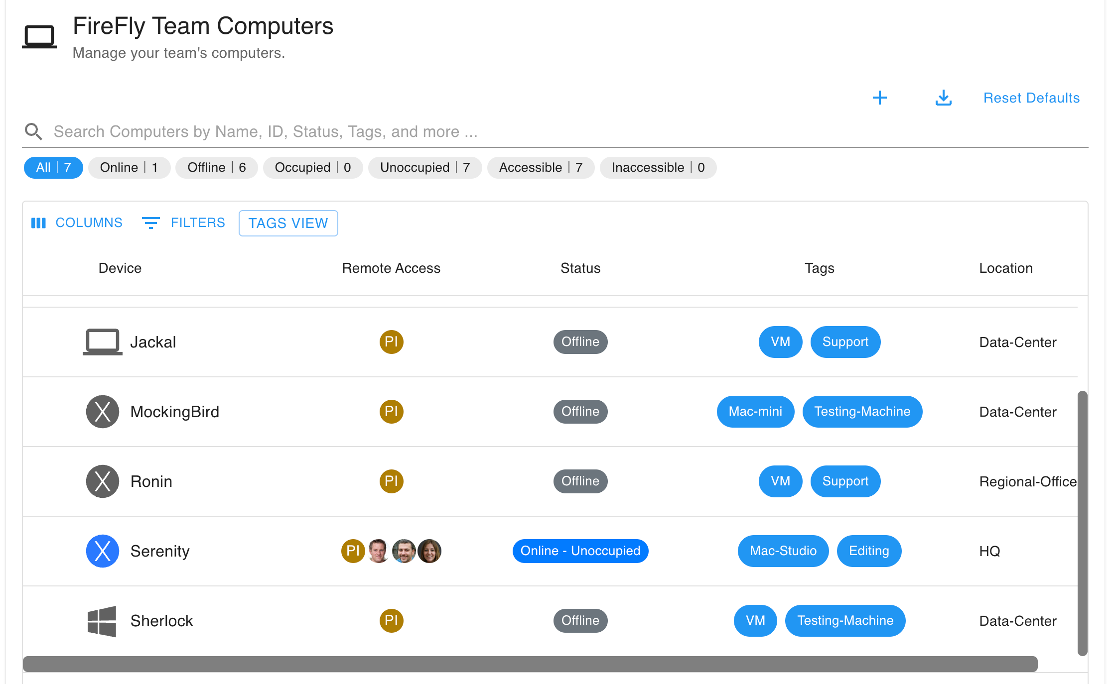Screen dimensions: 1115x684
Task: Click the Sherlock Windows icon
Action: [102, 621]
